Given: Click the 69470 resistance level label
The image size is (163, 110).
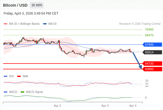Looking at the screenshot, I should tap(149, 35).
